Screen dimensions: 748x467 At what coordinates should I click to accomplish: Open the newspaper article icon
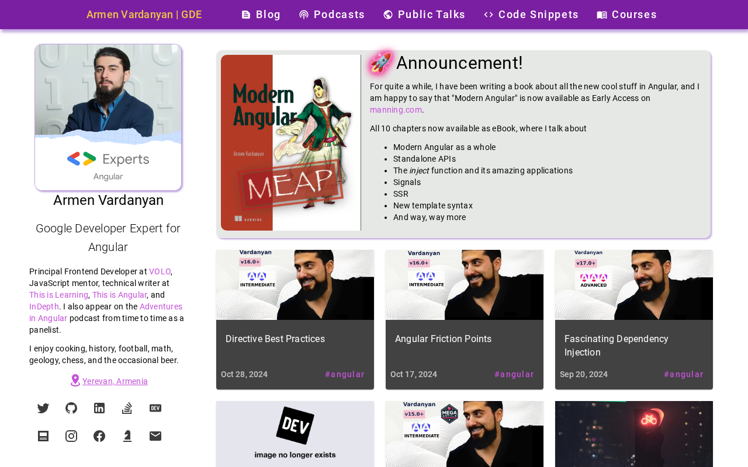(x=43, y=436)
